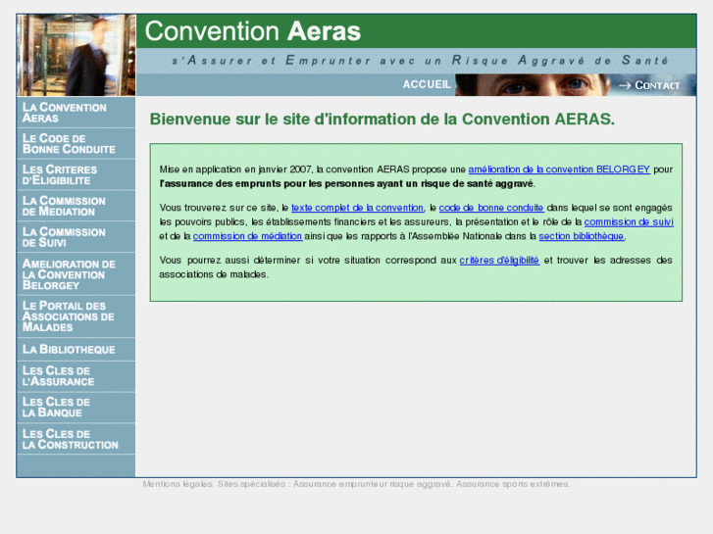Open section bibliothèque text link

[x=582, y=236]
